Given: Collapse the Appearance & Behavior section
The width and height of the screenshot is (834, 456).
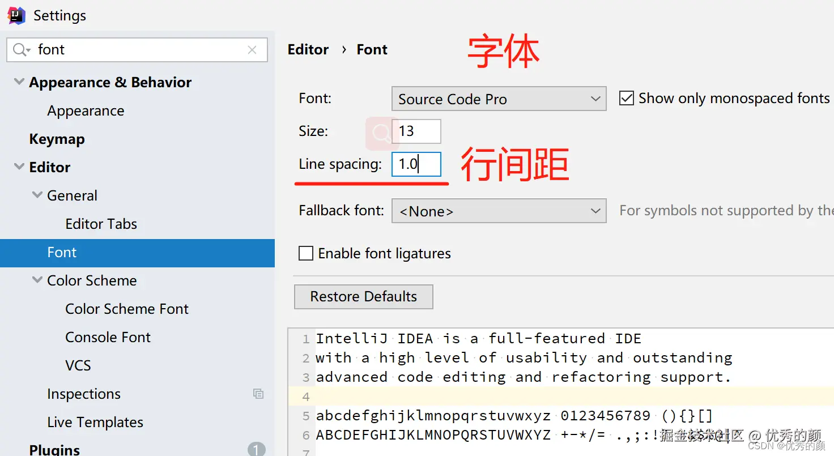Looking at the screenshot, I should tap(19, 82).
